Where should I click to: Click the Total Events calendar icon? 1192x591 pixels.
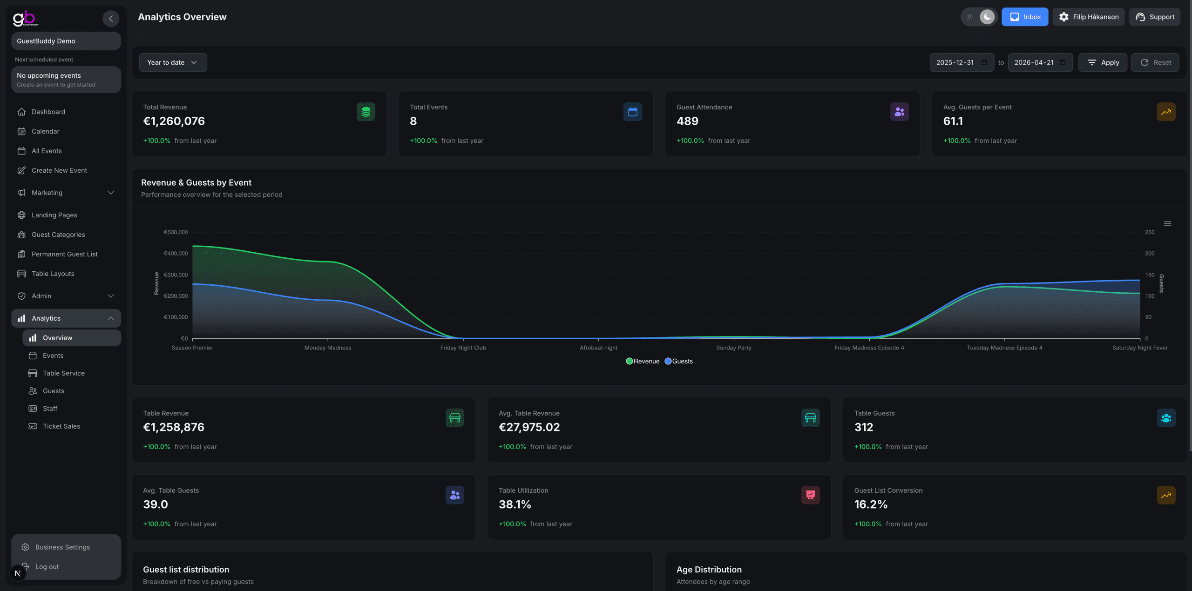632,112
